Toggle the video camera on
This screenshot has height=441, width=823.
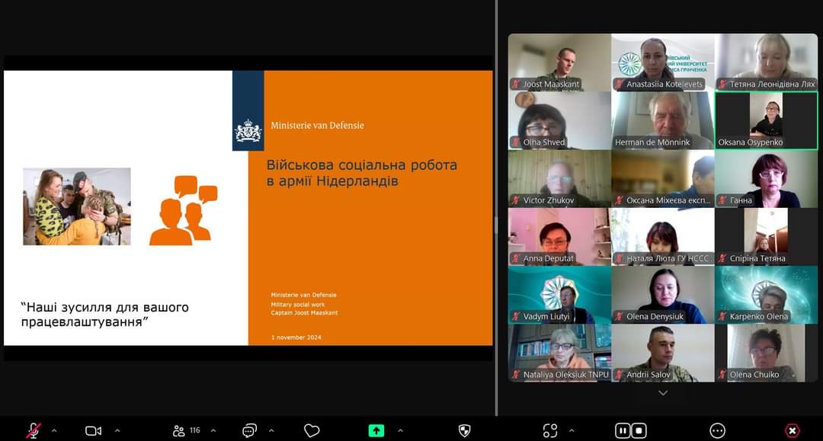[x=93, y=430]
